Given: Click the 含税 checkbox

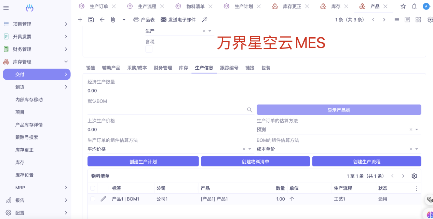Looking at the screenshot, I should 149,49.
